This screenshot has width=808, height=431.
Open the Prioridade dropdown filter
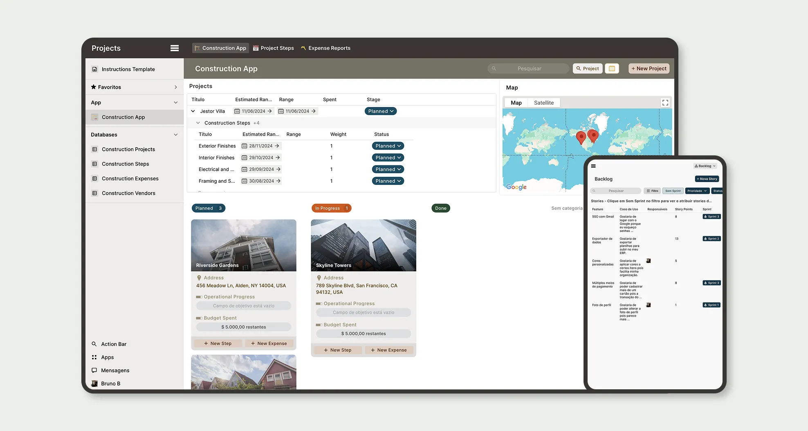tap(697, 191)
